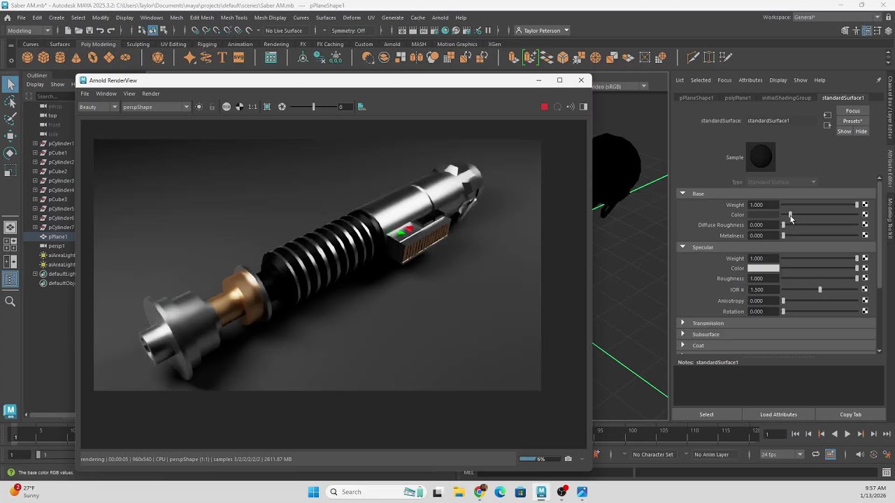Click the Copy Tab button
Image resolution: width=895 pixels, height=503 pixels.
pos(850,414)
